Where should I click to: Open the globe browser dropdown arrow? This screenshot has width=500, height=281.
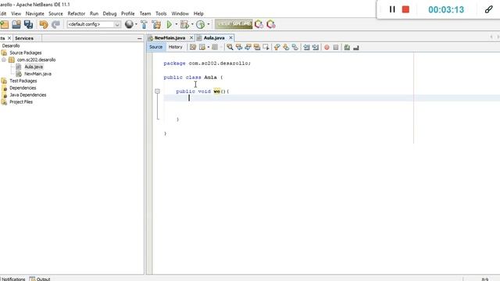pyautogui.click(x=136, y=24)
